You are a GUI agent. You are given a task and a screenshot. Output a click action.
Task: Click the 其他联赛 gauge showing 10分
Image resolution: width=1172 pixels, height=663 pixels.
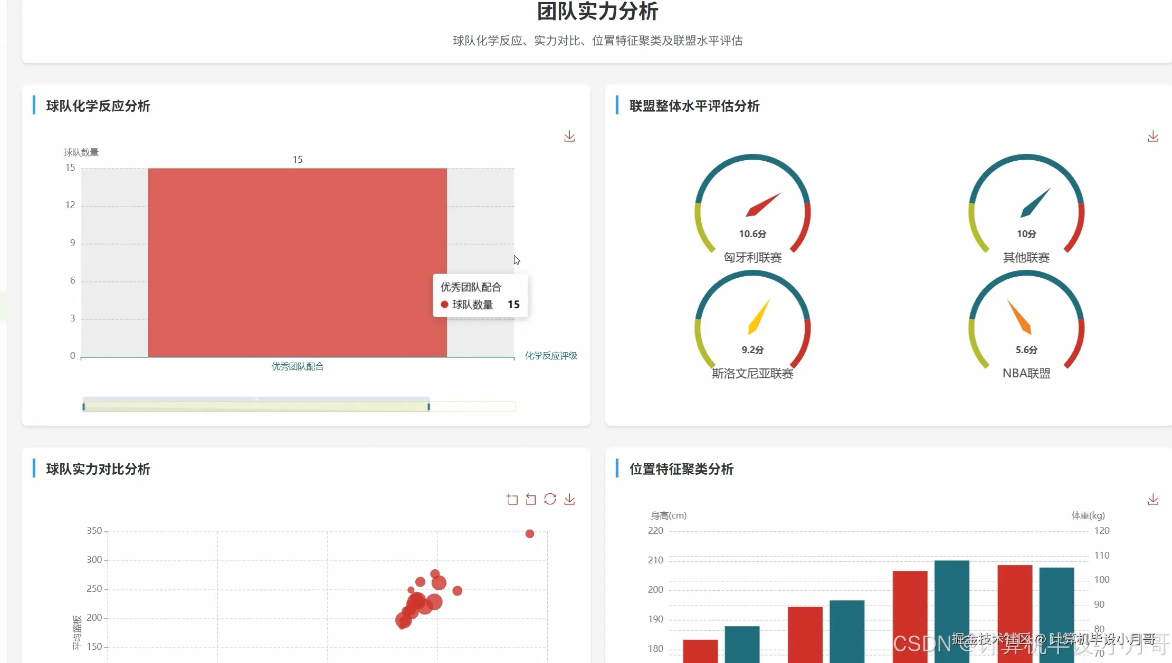(1026, 209)
